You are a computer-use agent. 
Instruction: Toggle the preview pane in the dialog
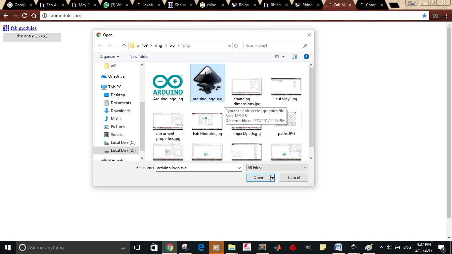coord(294,57)
